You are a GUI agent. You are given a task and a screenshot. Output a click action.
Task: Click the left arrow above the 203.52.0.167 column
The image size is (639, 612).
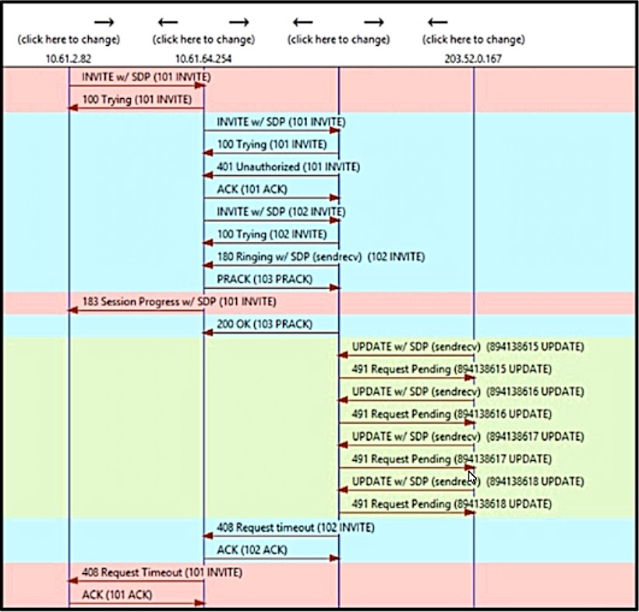(x=437, y=21)
